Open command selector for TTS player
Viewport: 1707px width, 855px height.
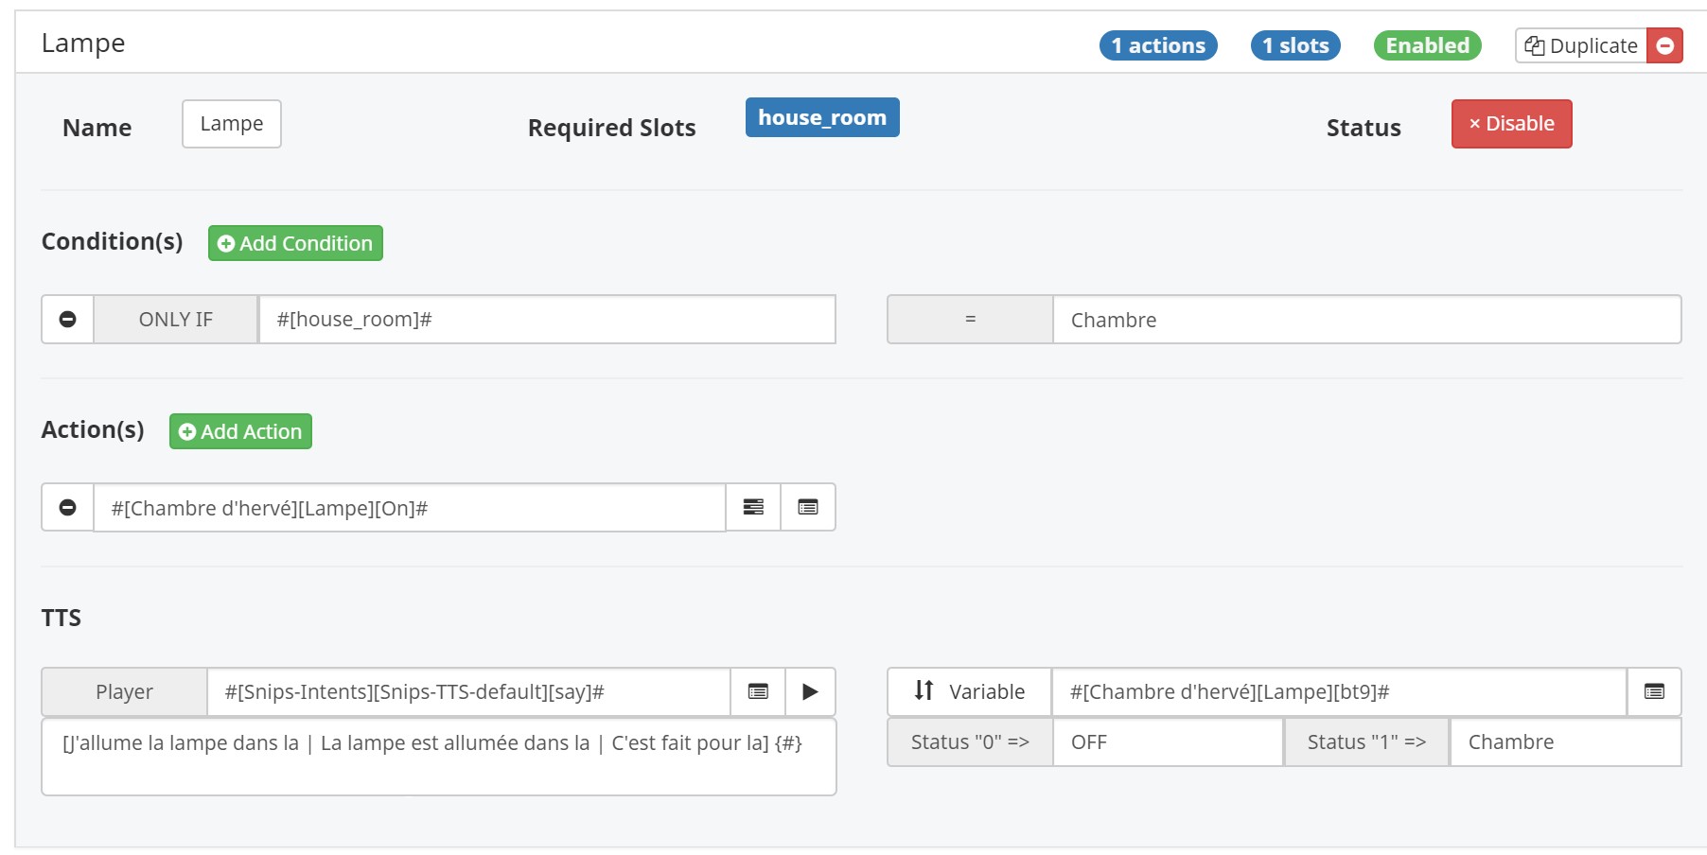[758, 692]
